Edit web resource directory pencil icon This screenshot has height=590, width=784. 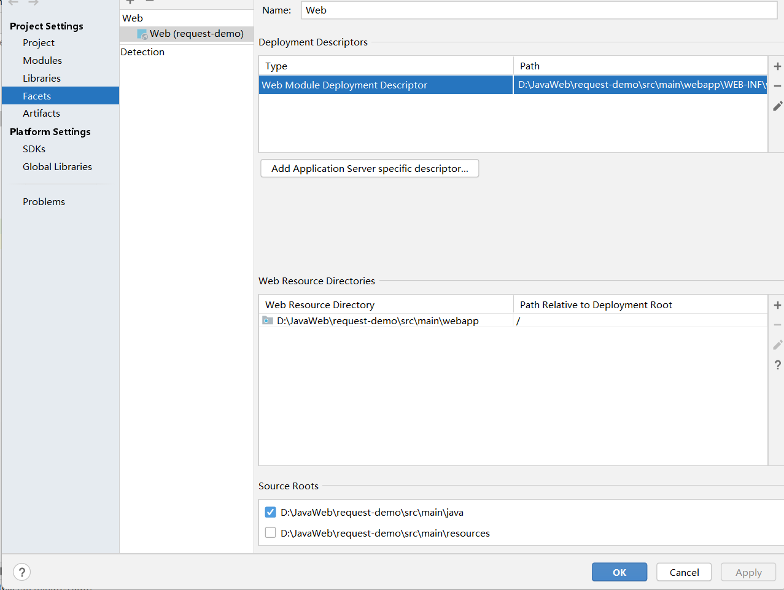click(x=777, y=345)
